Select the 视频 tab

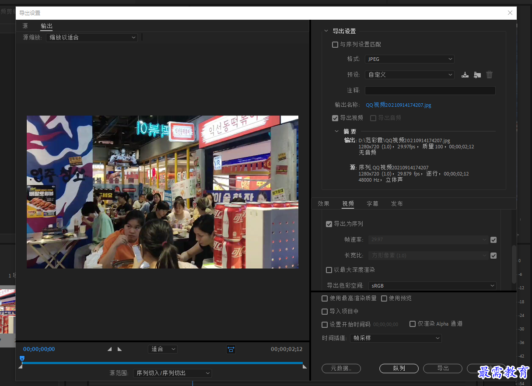[x=348, y=204]
